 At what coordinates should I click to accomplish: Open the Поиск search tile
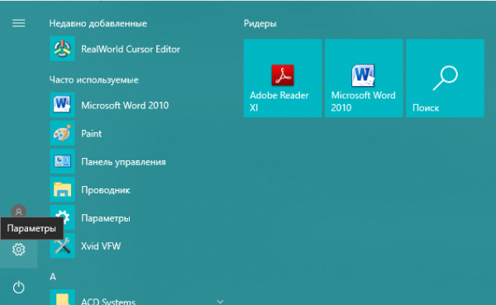pyautogui.click(x=445, y=79)
